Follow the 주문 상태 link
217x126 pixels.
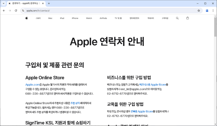[x=75, y=103]
